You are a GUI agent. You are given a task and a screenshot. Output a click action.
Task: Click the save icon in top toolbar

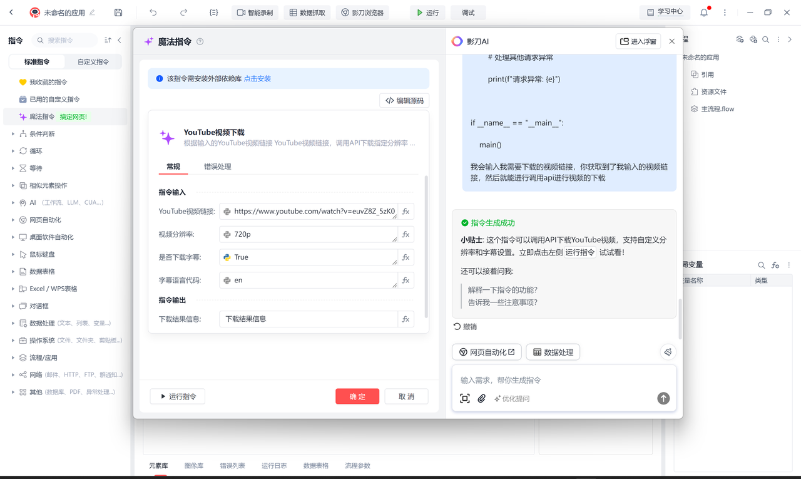click(x=118, y=13)
